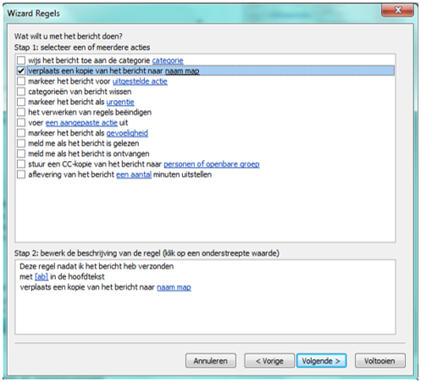Check 'wijs het bericht toe aan de categorie' checkbox

coord(21,60)
